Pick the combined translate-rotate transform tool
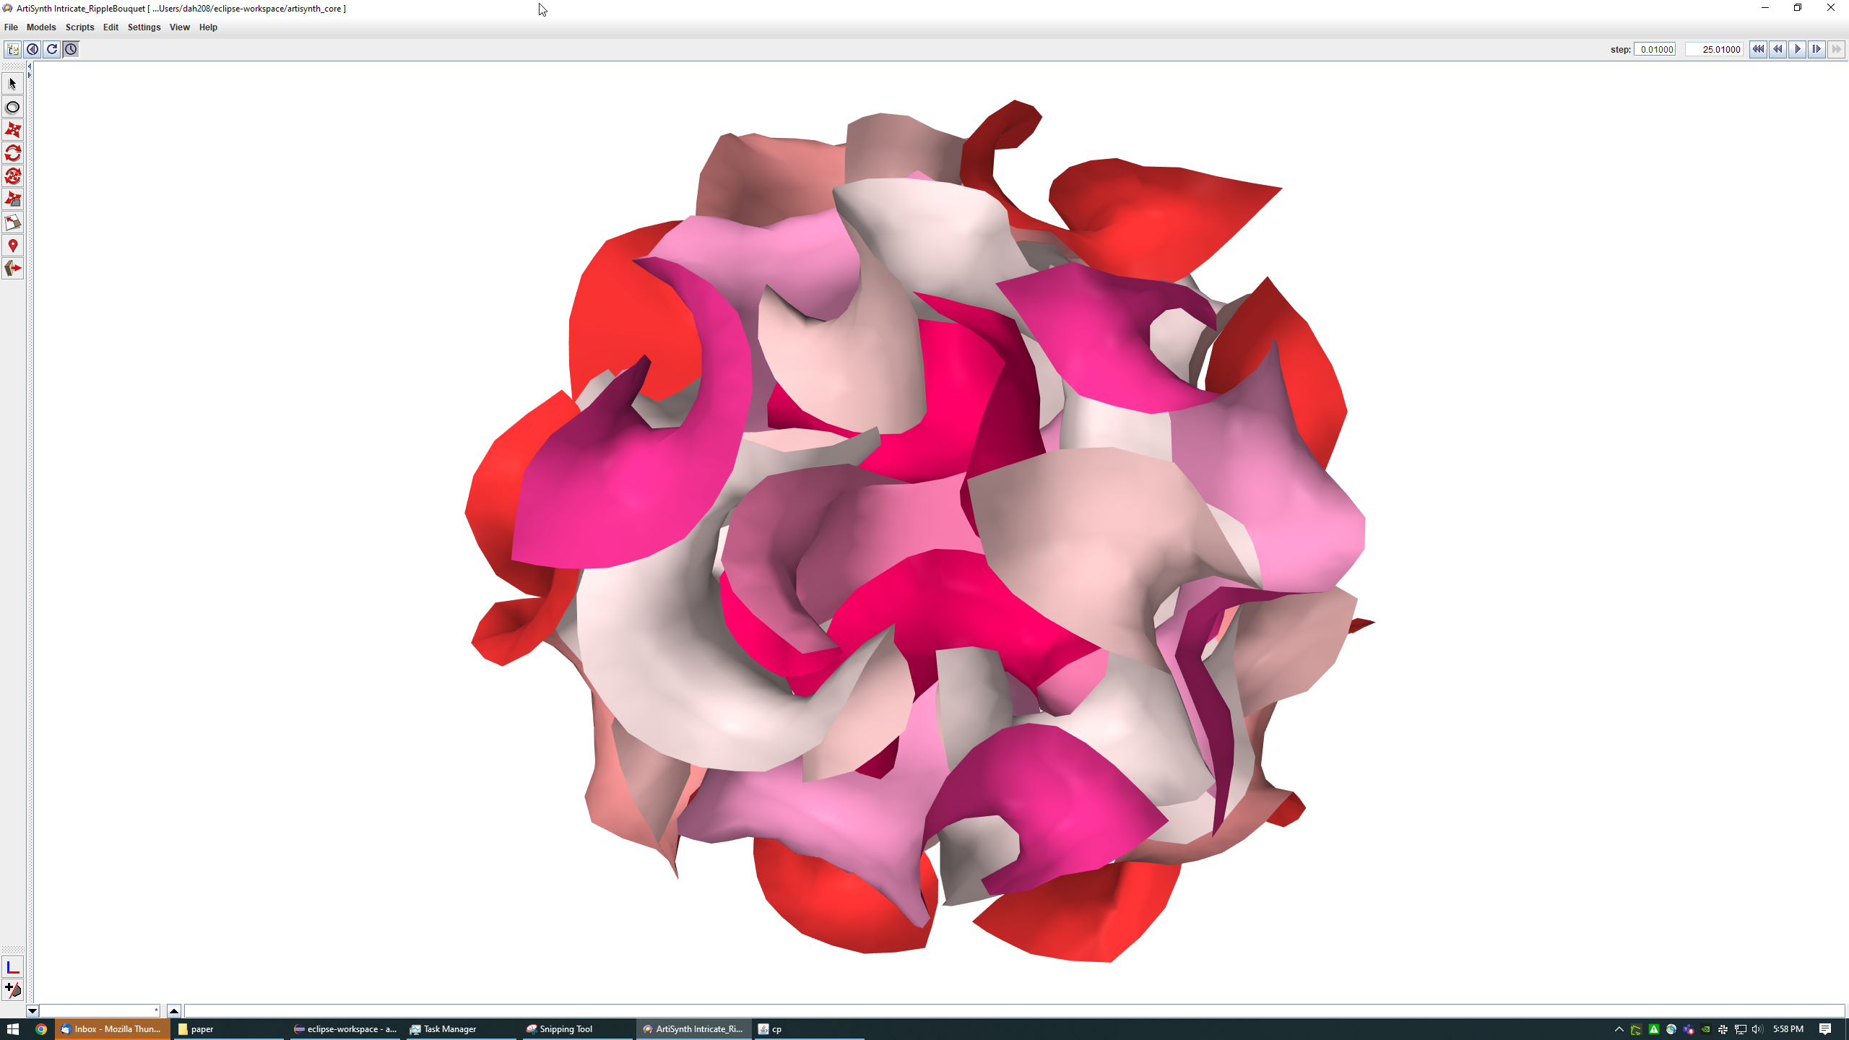The width and height of the screenshot is (1849, 1040). (12, 176)
